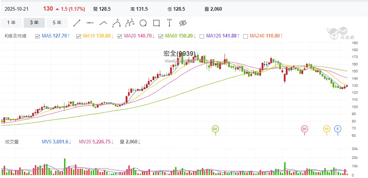Select the ABCD wave pattern tool
The height and width of the screenshot is (178, 368).
pos(130,23)
